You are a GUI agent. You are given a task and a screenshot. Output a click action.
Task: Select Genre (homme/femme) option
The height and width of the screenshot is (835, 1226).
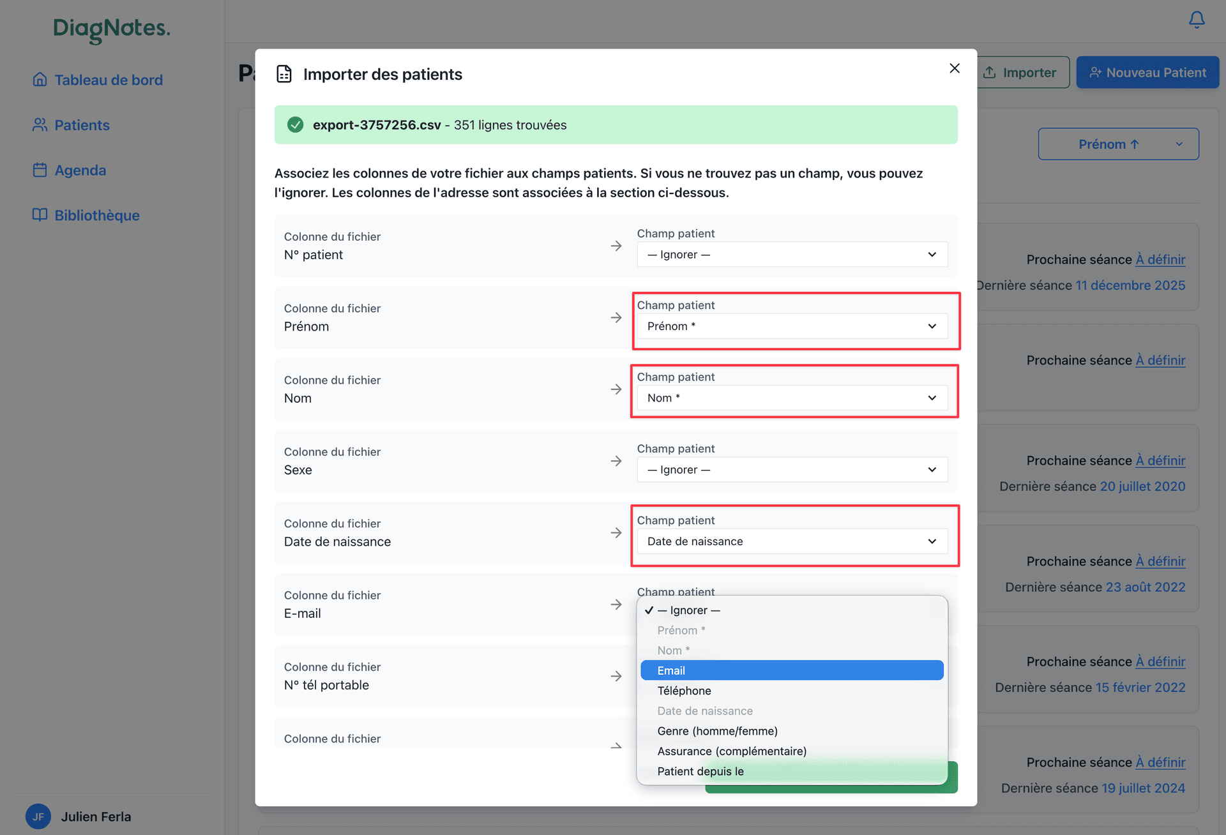[718, 731]
